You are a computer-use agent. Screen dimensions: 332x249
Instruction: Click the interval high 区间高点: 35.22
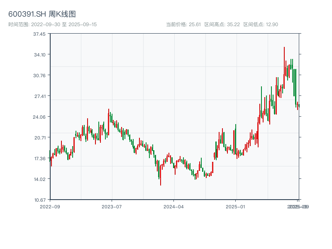222,24
